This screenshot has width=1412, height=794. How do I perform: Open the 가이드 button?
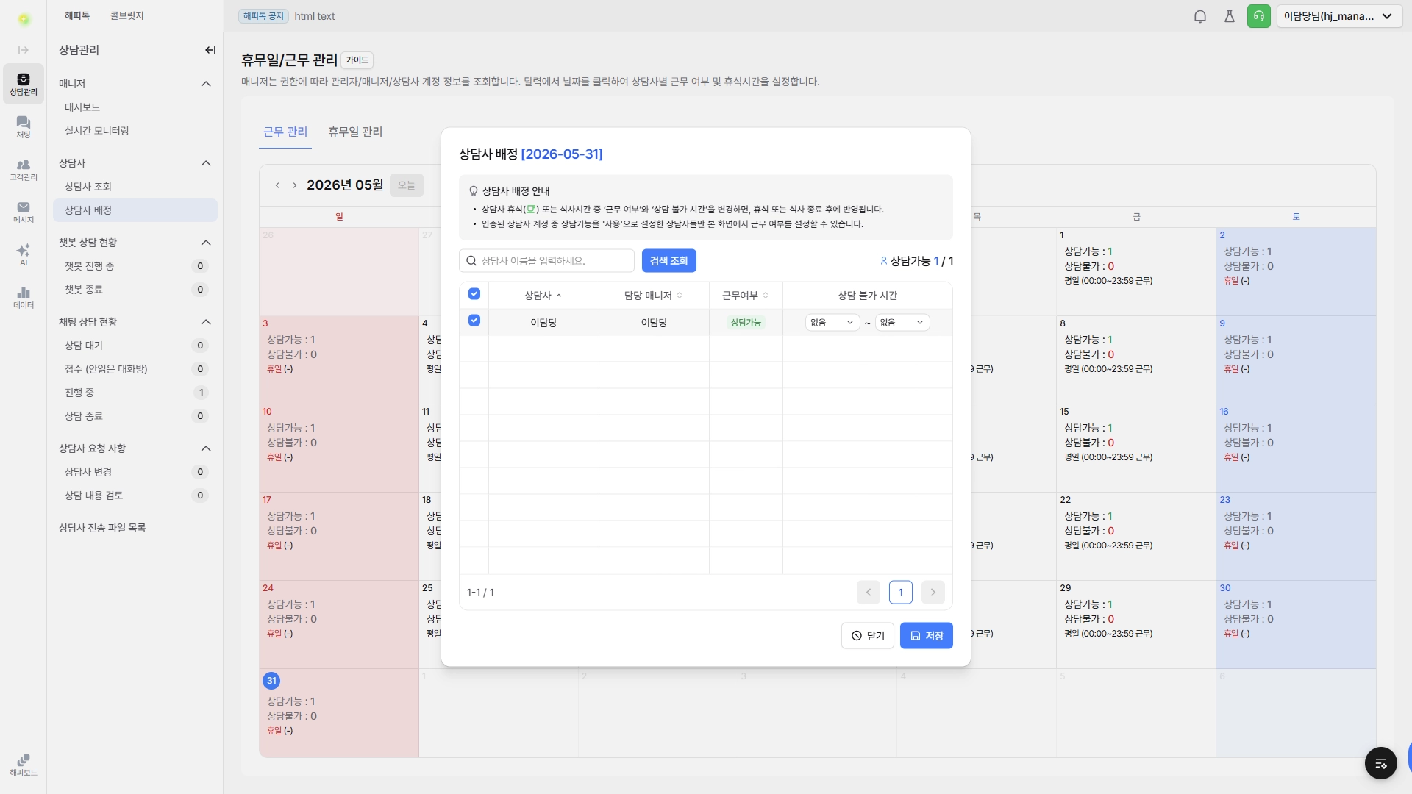[357, 60]
